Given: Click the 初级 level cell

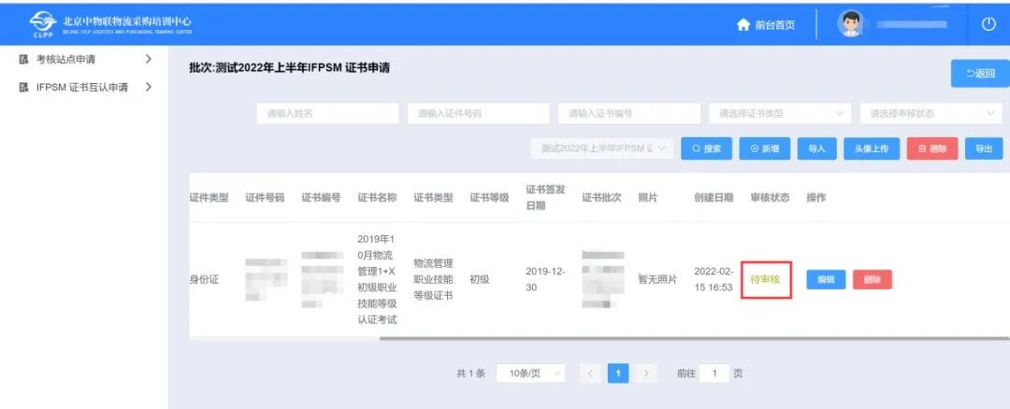Looking at the screenshot, I should [x=479, y=280].
